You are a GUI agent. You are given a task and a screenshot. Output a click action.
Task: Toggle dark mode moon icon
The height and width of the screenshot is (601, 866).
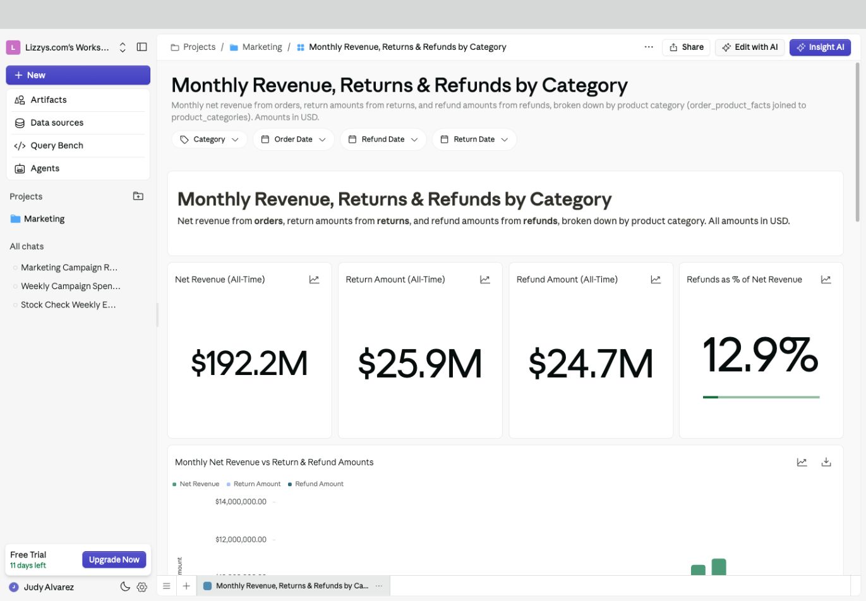click(125, 587)
